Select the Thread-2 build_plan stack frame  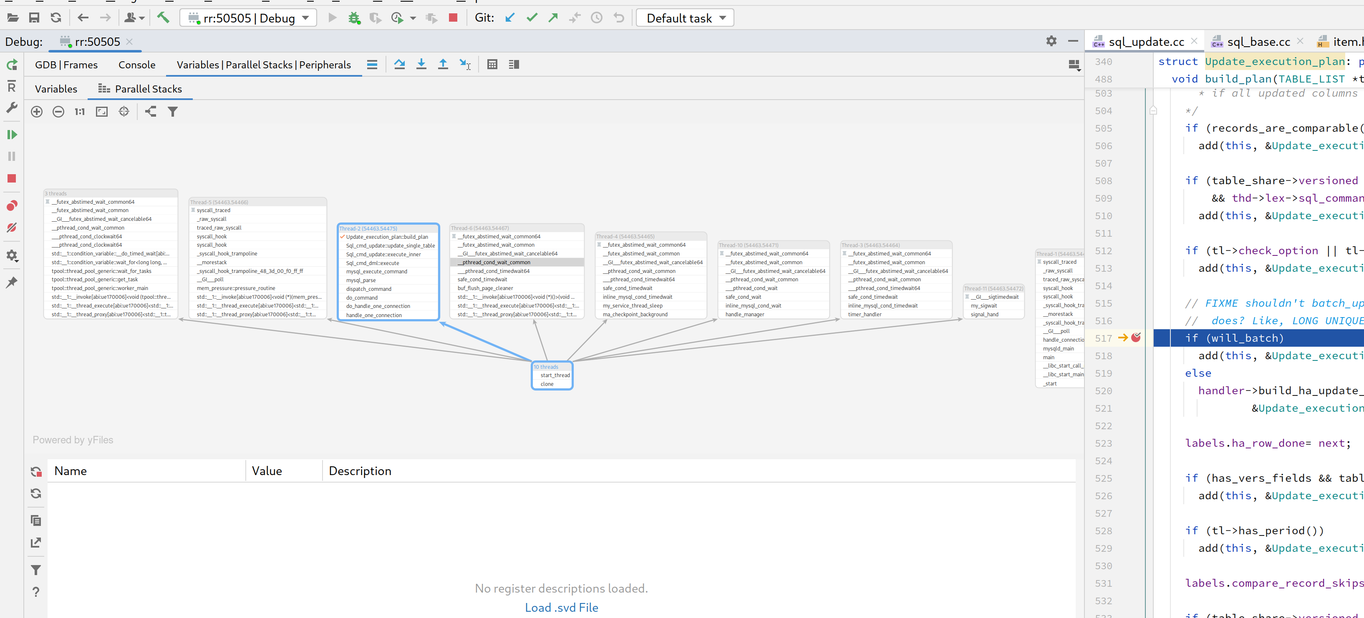[386, 237]
